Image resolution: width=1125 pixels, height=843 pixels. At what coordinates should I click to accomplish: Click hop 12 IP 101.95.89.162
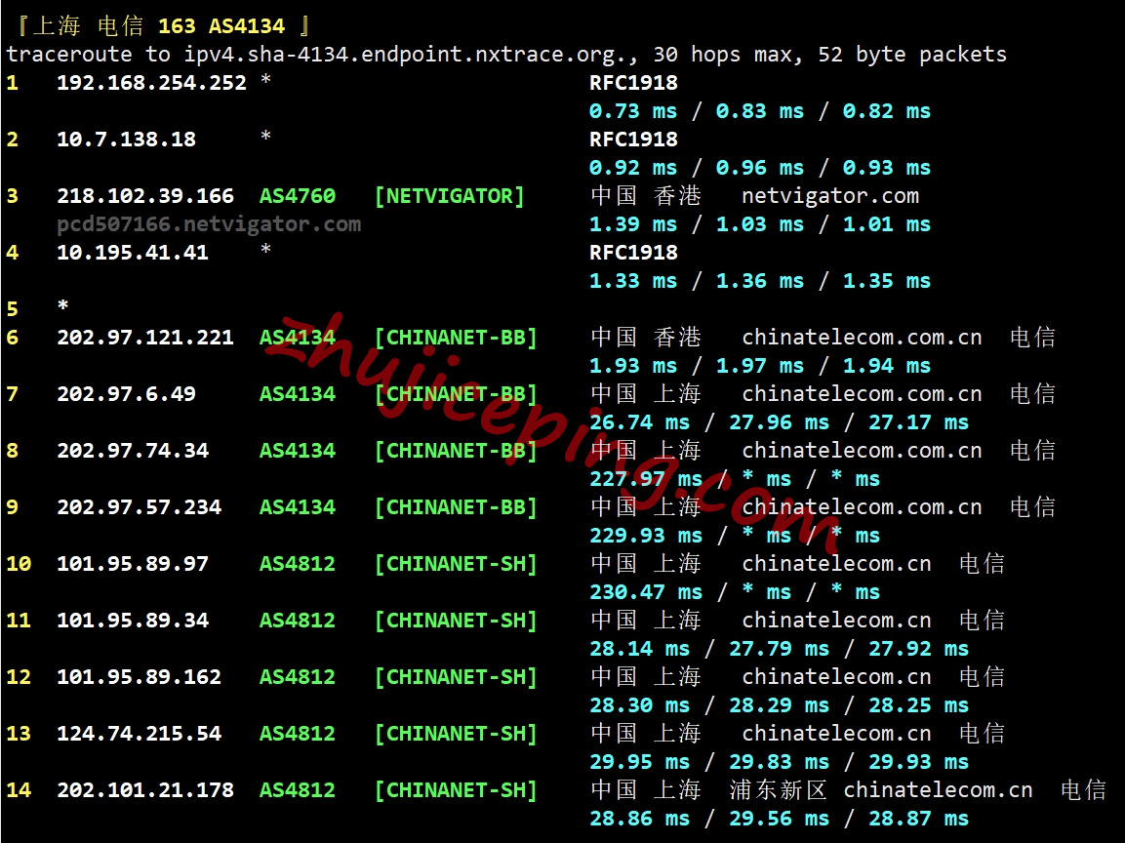pos(140,677)
